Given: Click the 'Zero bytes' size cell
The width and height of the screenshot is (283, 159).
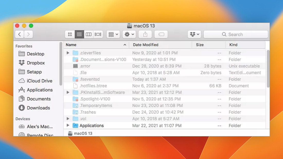Looking at the screenshot, I should [x=211, y=73].
